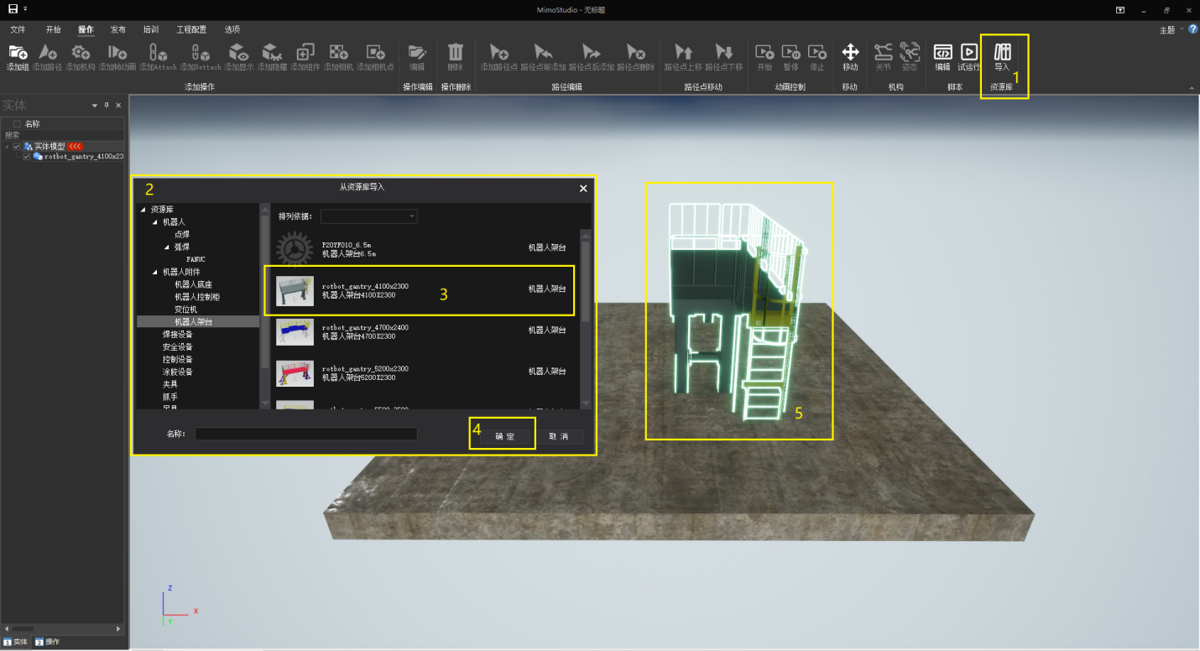Click the 添加组 add group icon
The width and height of the screenshot is (1200, 651).
[x=18, y=52]
